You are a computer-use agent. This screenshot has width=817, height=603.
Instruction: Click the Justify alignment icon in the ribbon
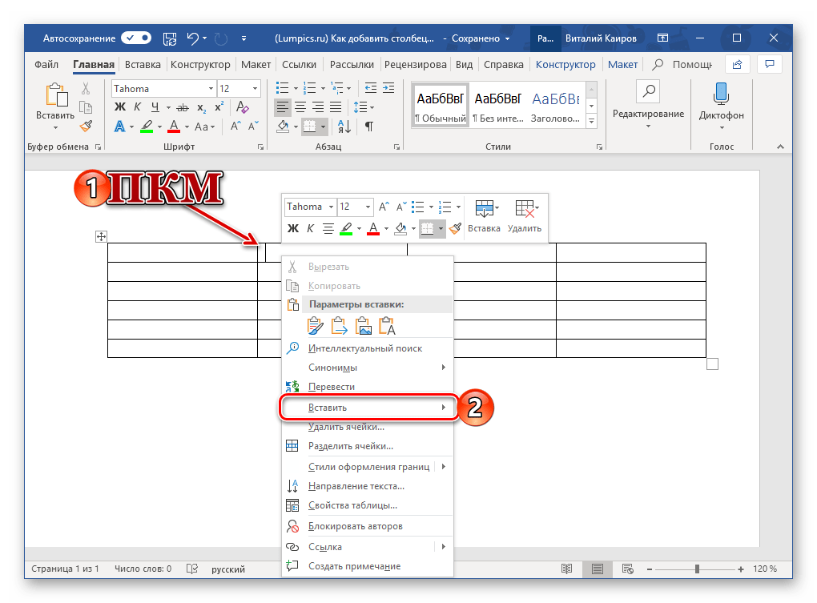[336, 107]
